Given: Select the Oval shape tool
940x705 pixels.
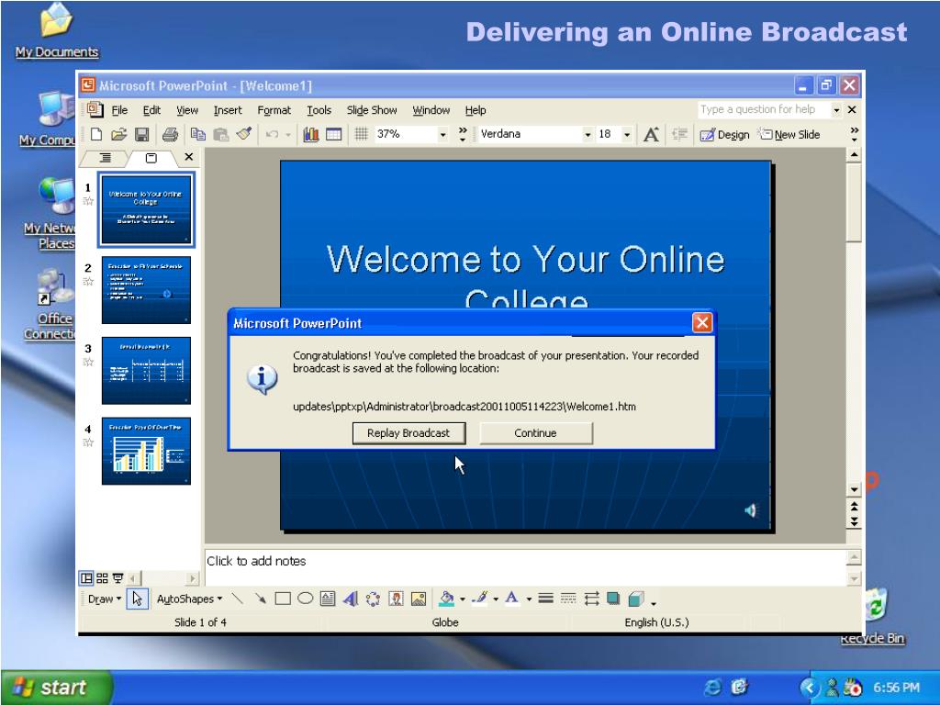Looking at the screenshot, I should [x=305, y=599].
